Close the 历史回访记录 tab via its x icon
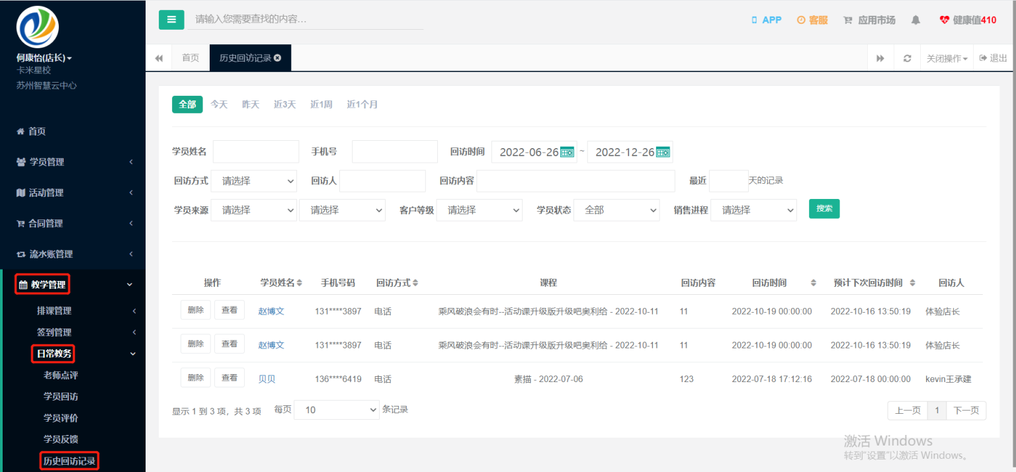Viewport: 1016px width, 472px height. 278,58
